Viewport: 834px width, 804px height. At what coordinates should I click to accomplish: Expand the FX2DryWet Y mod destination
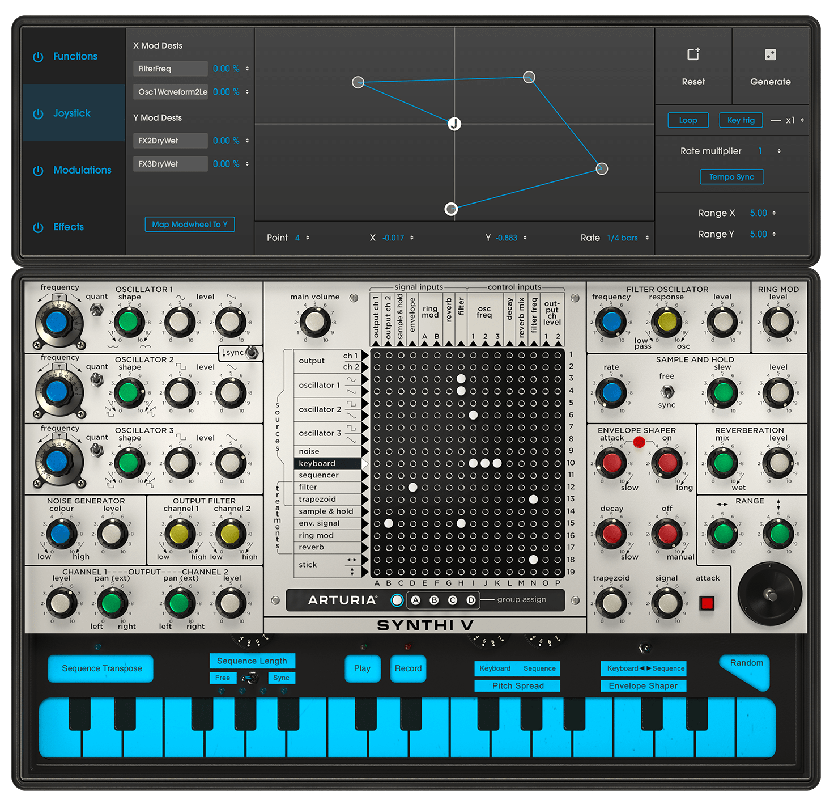(x=170, y=141)
